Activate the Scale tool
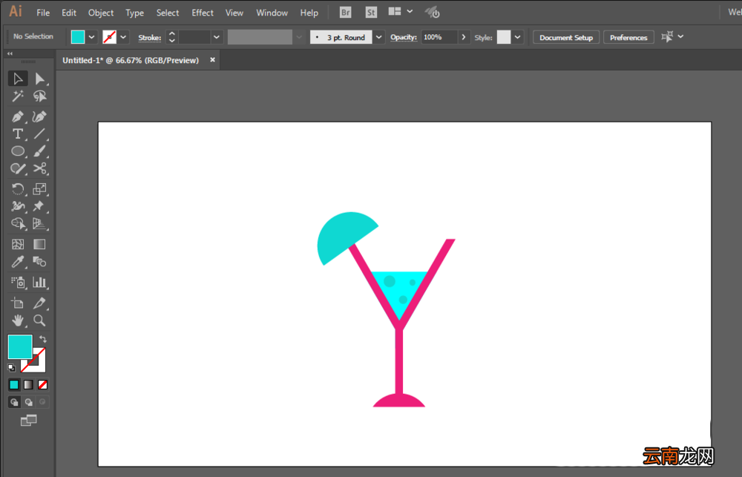 click(x=40, y=189)
